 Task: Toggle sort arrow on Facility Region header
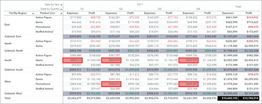pos(33,13)
